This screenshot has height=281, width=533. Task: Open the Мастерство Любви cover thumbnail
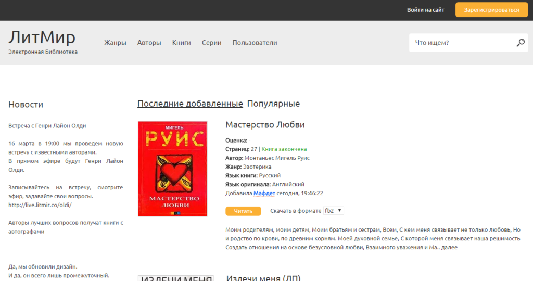(x=172, y=169)
